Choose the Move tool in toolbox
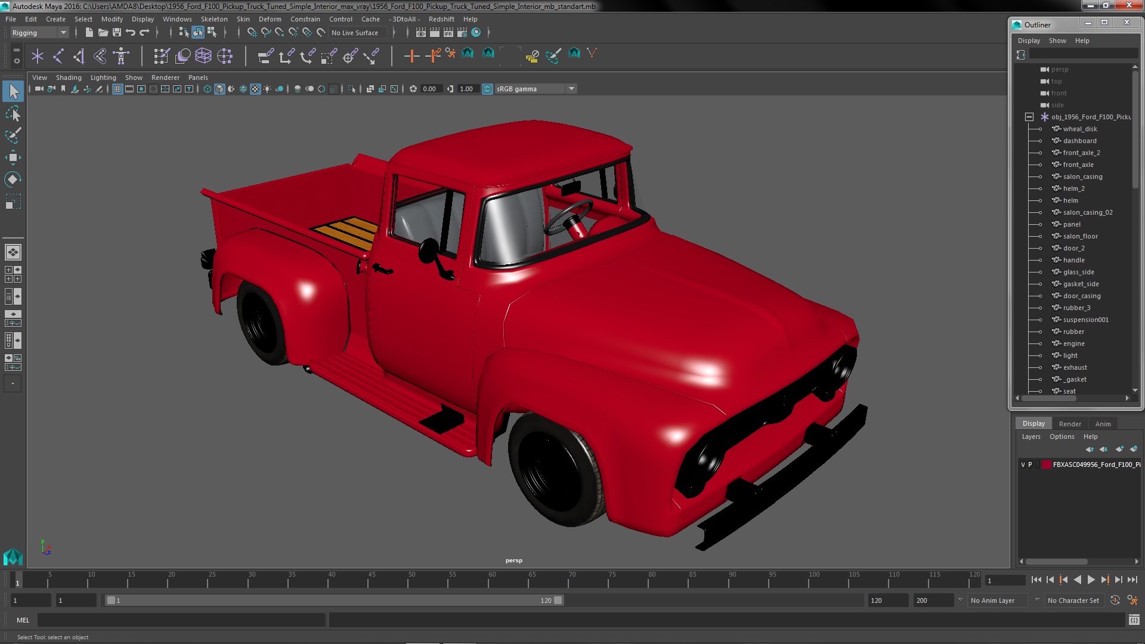Screen dimensions: 1145x644 (13, 157)
